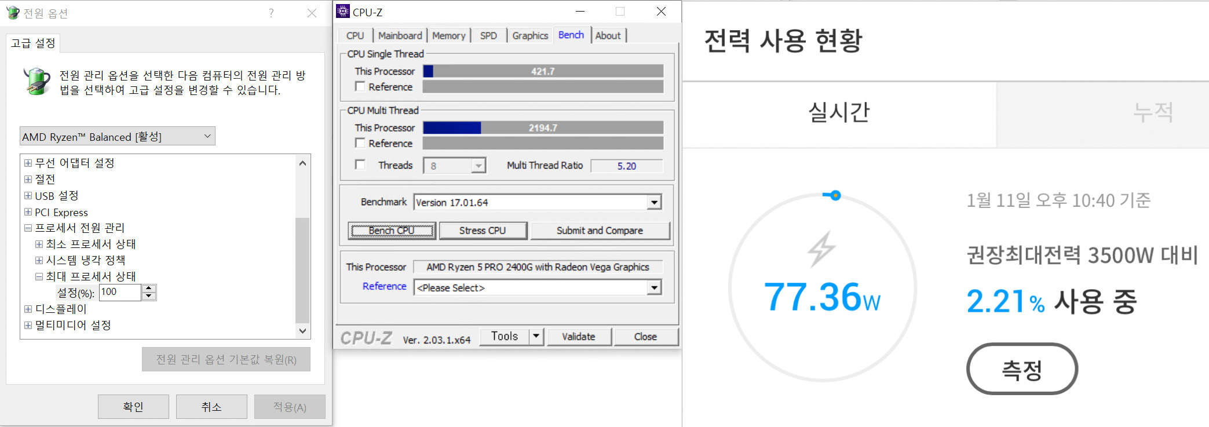Collapse the 프로세서 전원 관리 tree node
The image size is (1209, 427).
click(28, 228)
